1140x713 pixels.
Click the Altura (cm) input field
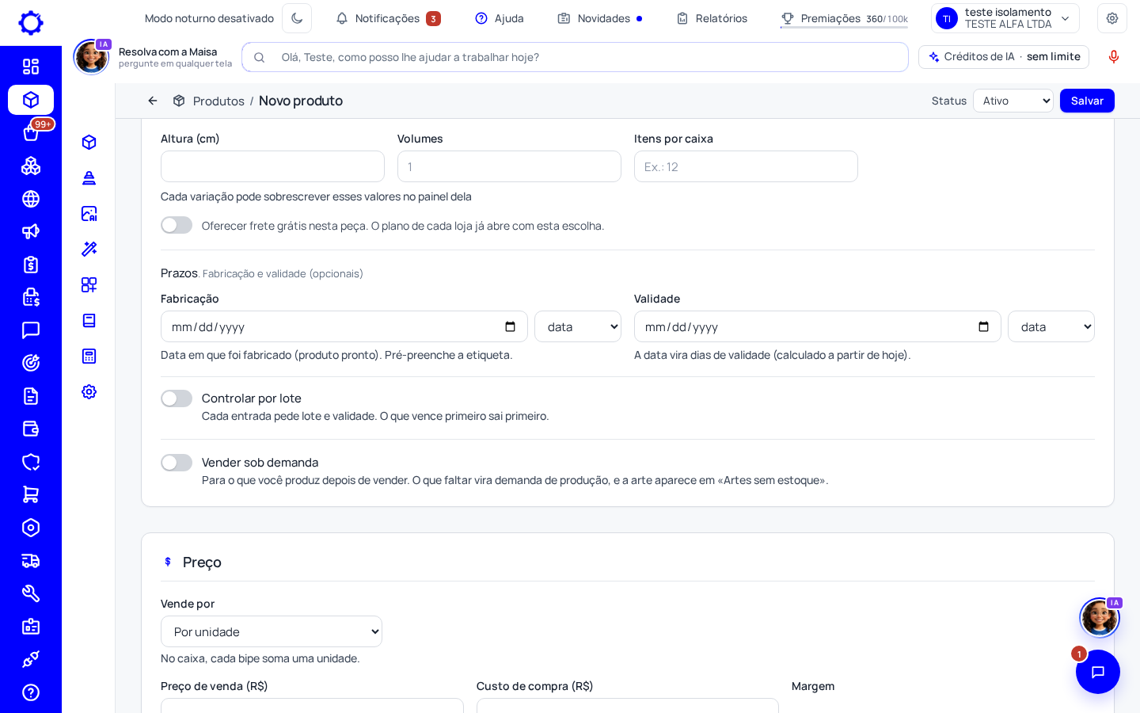[272, 166]
